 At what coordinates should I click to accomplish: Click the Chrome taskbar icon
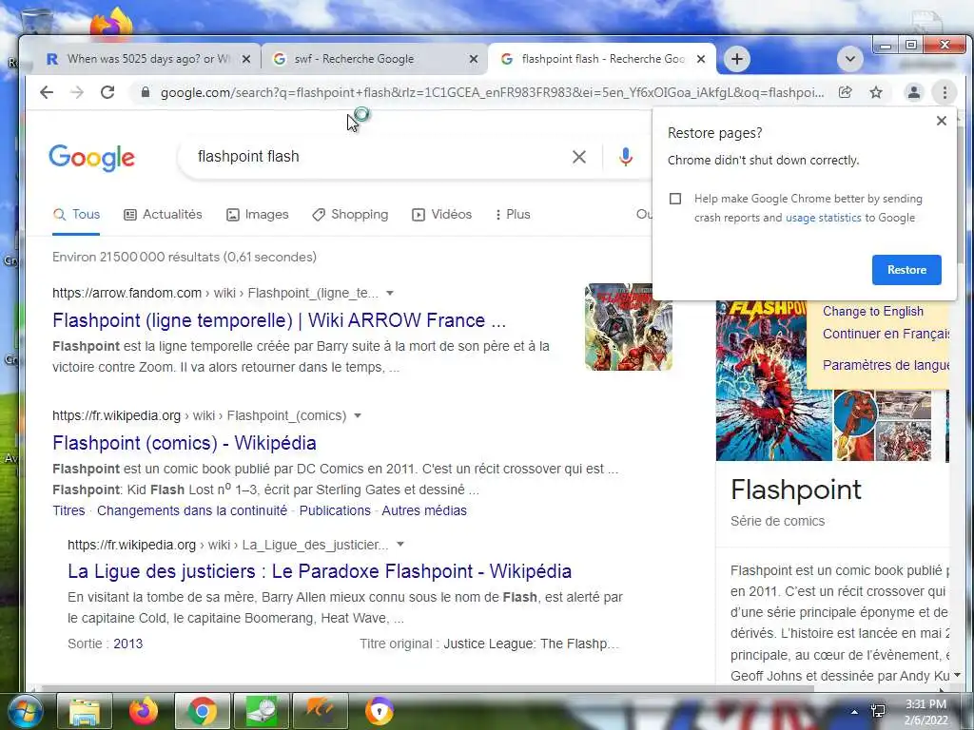click(202, 711)
